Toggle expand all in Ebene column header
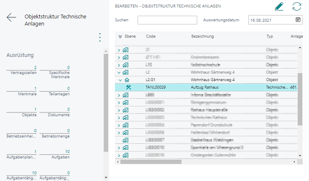The width and height of the screenshot is (309, 181). point(120,36)
